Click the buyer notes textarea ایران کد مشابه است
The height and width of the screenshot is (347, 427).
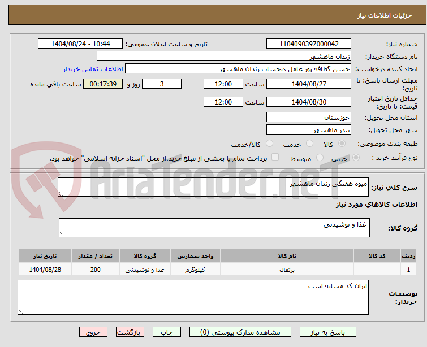(x=193, y=297)
